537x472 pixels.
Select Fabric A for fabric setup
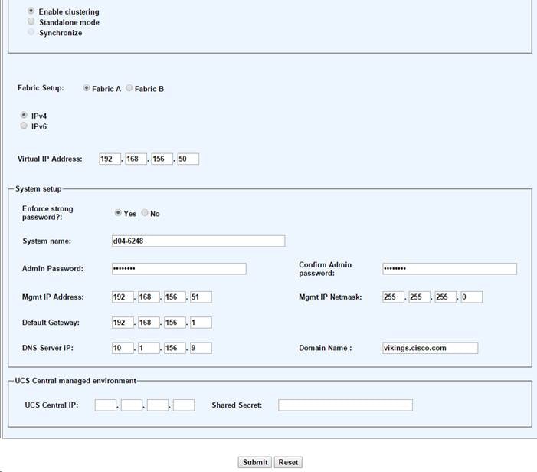coord(87,88)
